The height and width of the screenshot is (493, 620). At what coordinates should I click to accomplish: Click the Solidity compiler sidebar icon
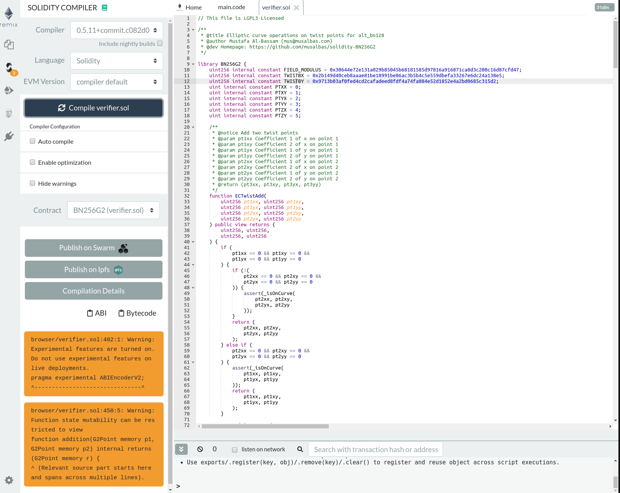point(9,68)
